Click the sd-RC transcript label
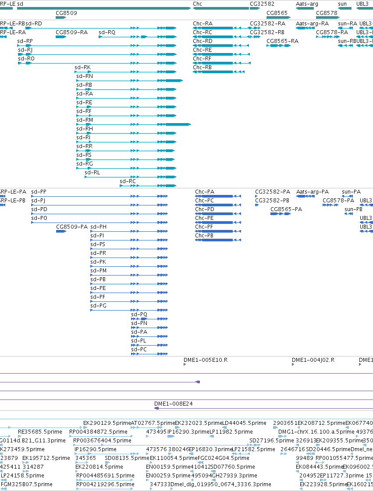The width and height of the screenshot is (373, 491). click(x=128, y=181)
